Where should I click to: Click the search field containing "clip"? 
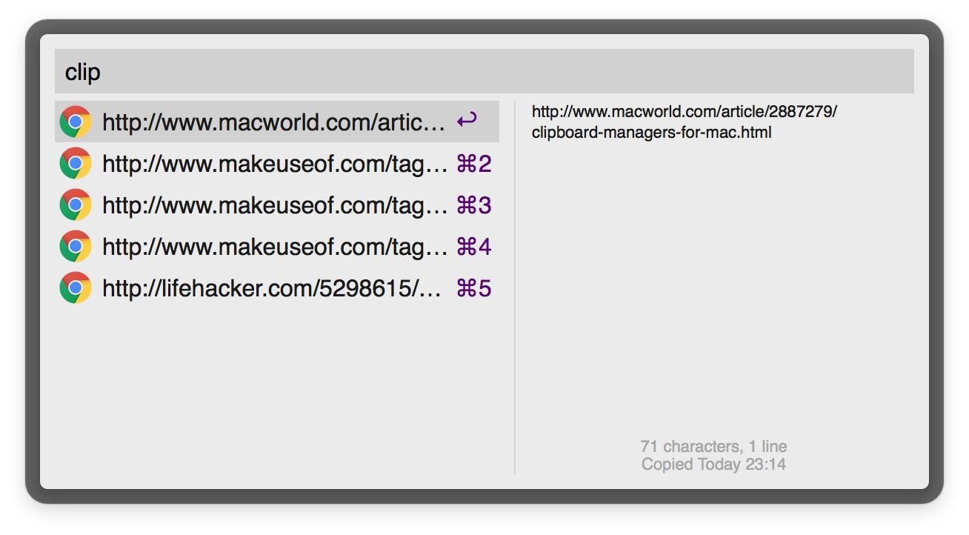[x=485, y=71]
